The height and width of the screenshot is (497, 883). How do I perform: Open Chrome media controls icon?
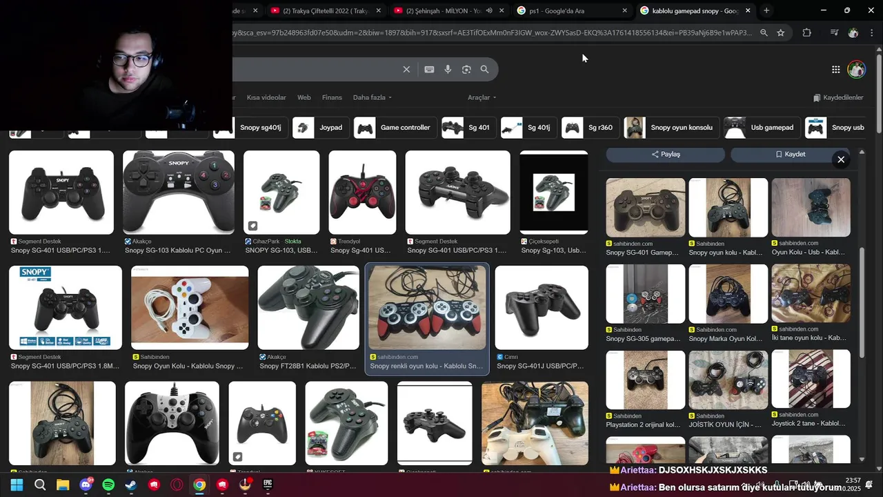[834, 32]
